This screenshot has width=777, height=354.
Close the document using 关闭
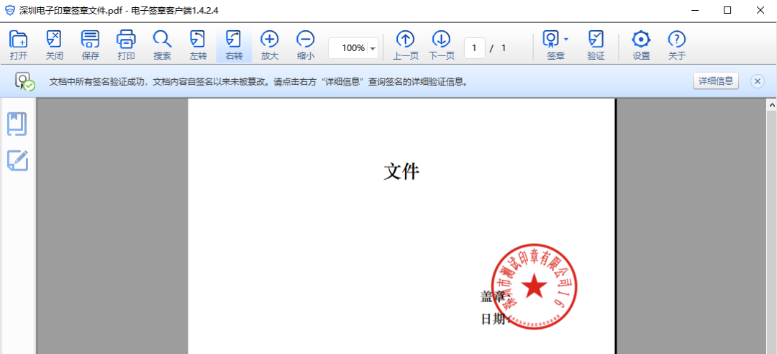pyautogui.click(x=55, y=45)
